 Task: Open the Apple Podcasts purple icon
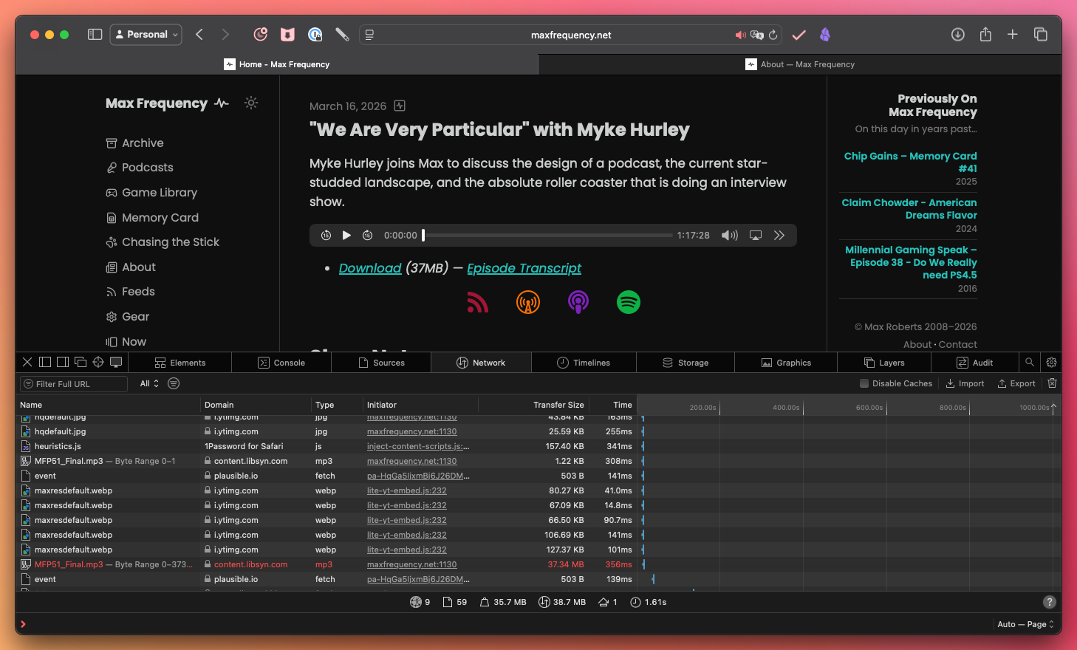(578, 302)
